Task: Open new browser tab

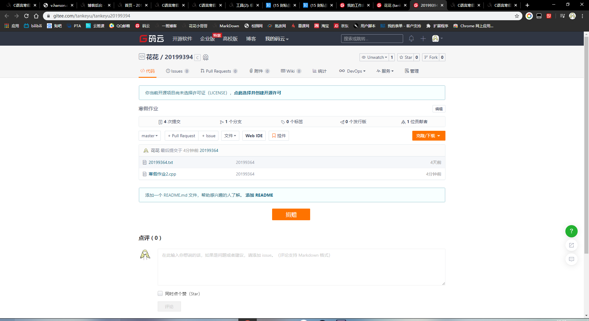Action: [527, 5]
